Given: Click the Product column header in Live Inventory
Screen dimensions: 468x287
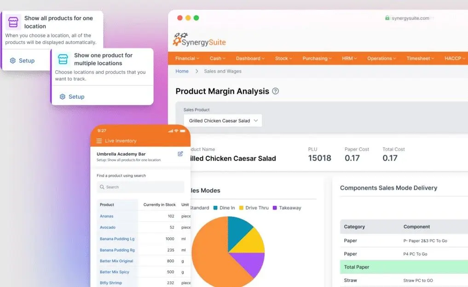Looking at the screenshot, I should tap(107, 205).
